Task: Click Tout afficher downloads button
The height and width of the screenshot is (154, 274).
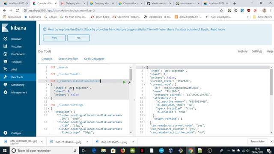Action: pyautogui.click(x=258, y=142)
